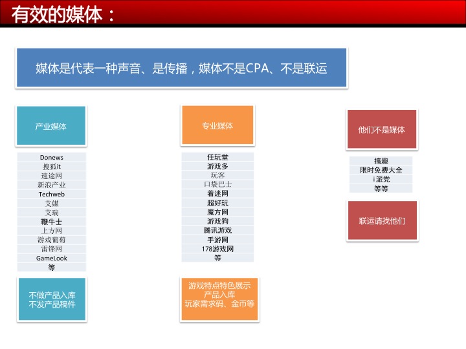Select the 速途网 entry
Image resolution: width=466 pixels, height=349 pixels.
(x=52, y=175)
